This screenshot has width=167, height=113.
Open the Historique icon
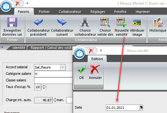[x=158, y=22]
